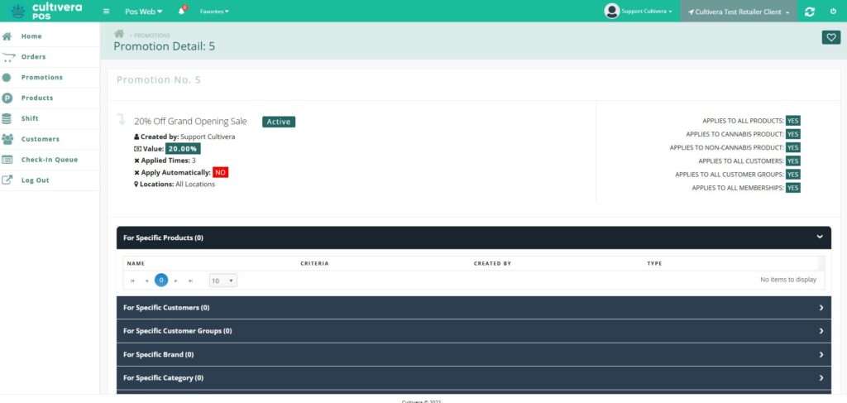Click the hamburger menu icon in top bar
The image size is (847, 403).
[106, 12]
